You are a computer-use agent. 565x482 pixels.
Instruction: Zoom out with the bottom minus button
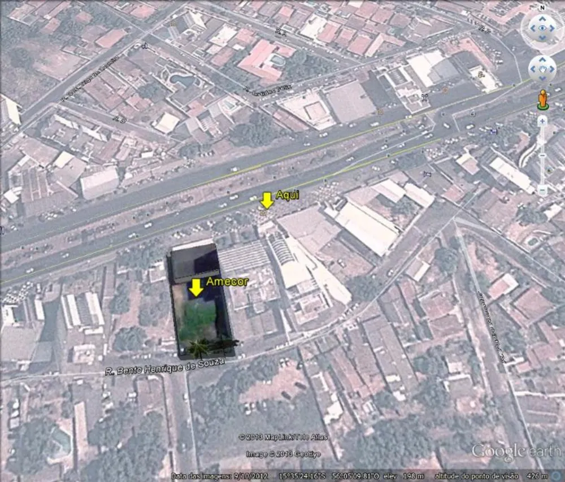pyautogui.click(x=542, y=190)
